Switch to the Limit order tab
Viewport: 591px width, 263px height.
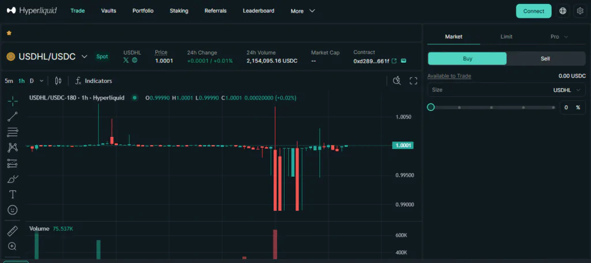tap(506, 37)
